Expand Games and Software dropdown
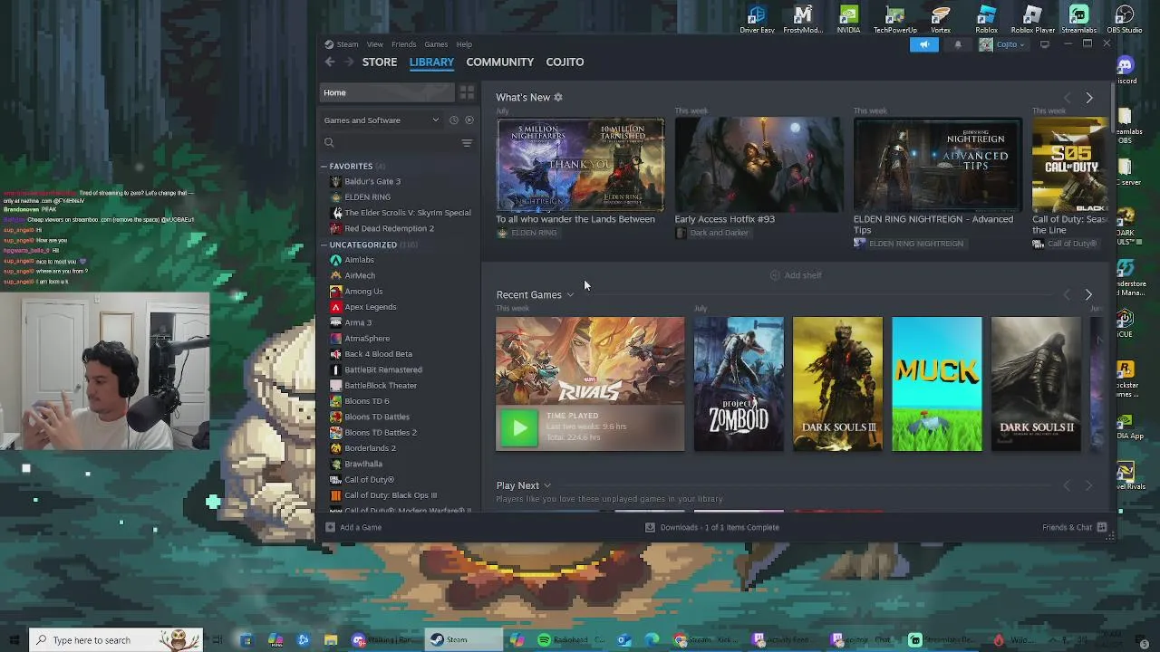This screenshot has height=652, width=1160. (435, 120)
